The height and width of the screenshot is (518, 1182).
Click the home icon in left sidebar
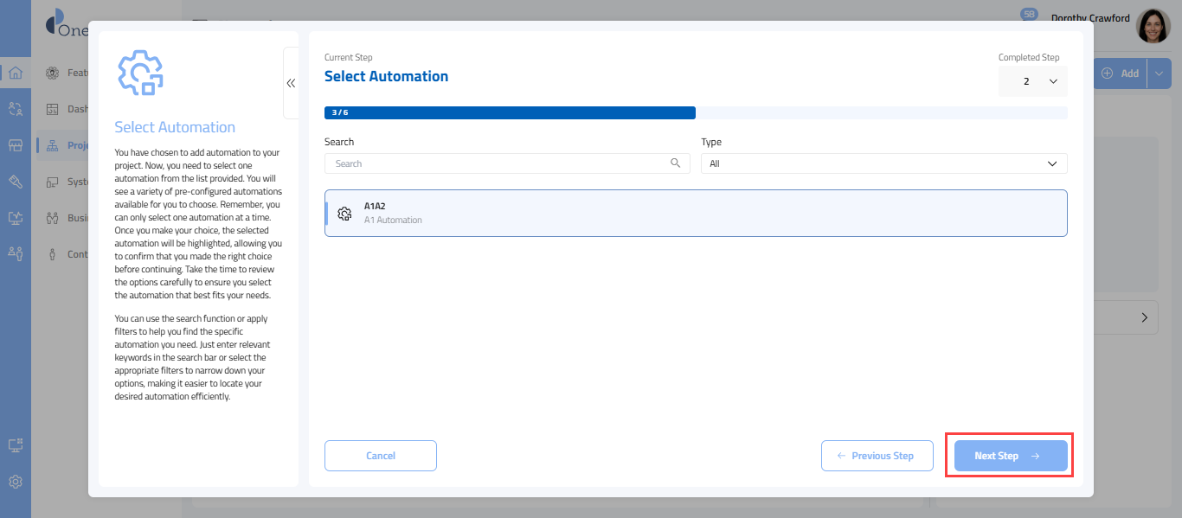(x=15, y=73)
